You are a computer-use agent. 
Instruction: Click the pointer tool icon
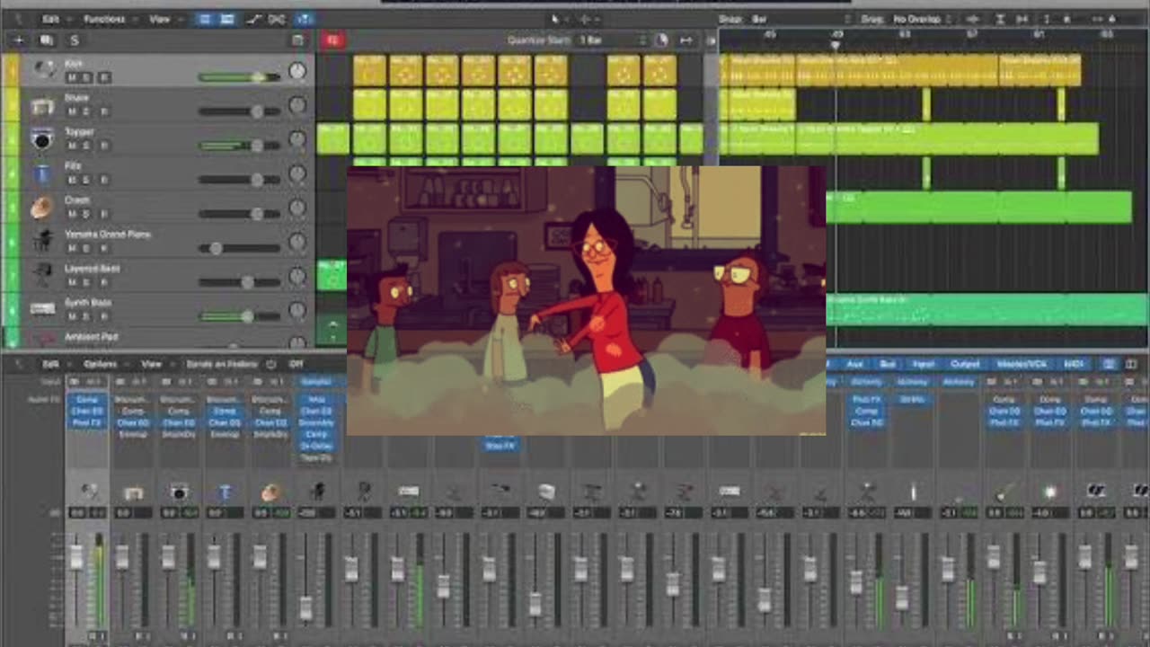click(x=556, y=19)
